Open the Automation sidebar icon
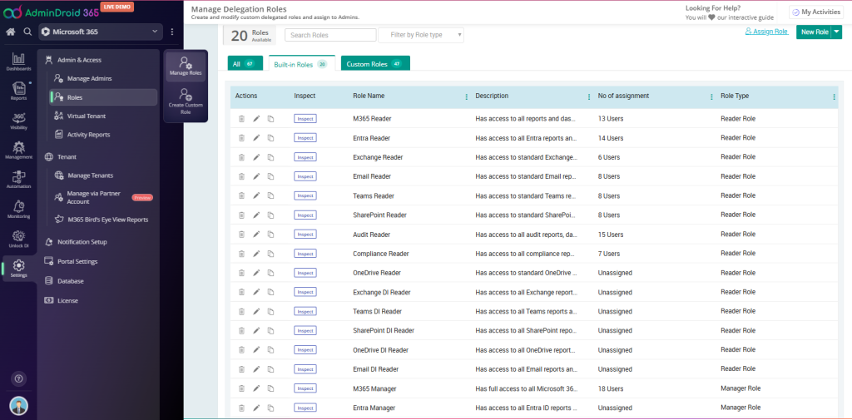Image resolution: width=852 pixels, height=420 pixels. pyautogui.click(x=18, y=180)
